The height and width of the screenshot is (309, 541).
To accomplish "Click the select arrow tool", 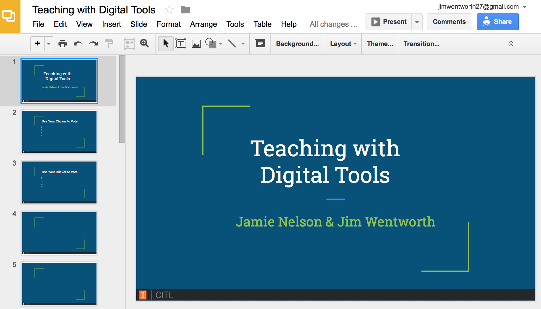I will (x=166, y=44).
